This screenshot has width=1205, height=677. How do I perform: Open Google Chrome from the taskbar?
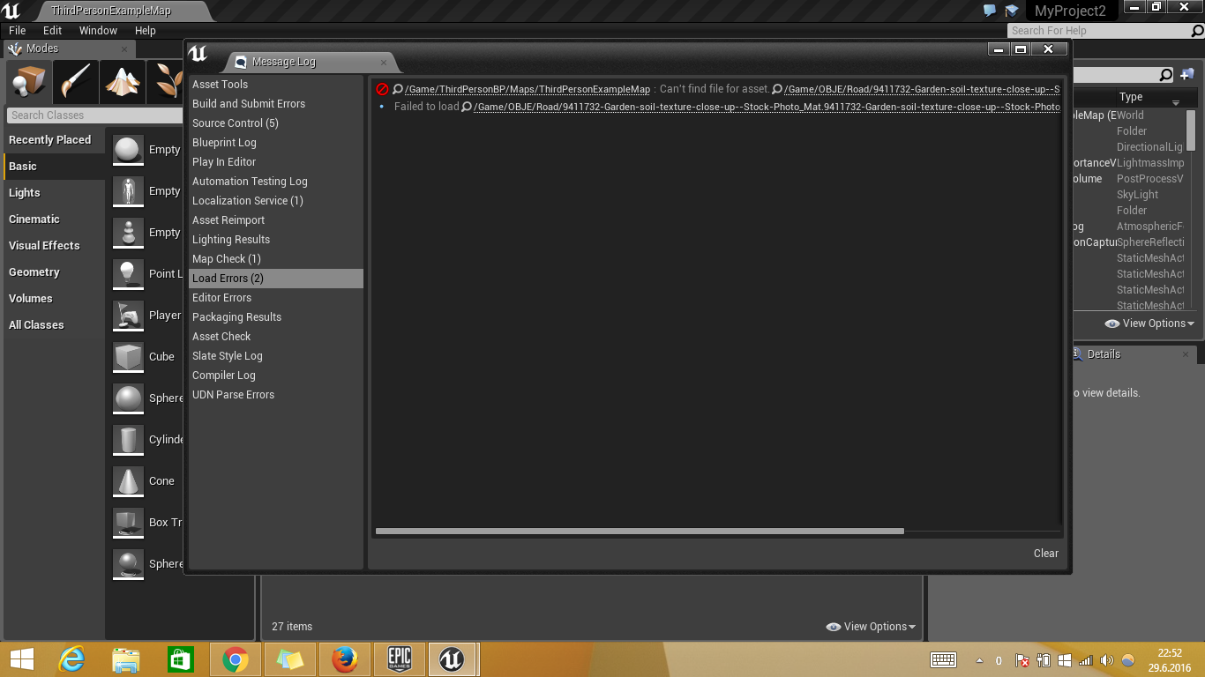[x=236, y=658]
